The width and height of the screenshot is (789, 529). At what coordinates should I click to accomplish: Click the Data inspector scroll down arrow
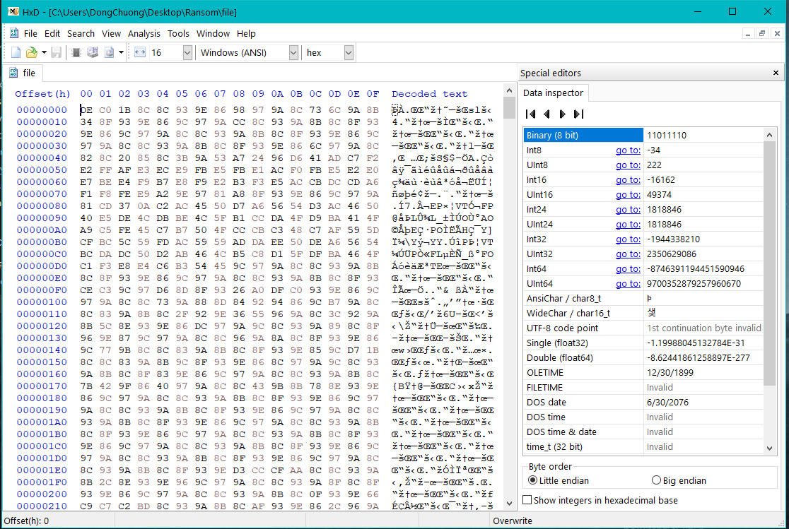(769, 448)
